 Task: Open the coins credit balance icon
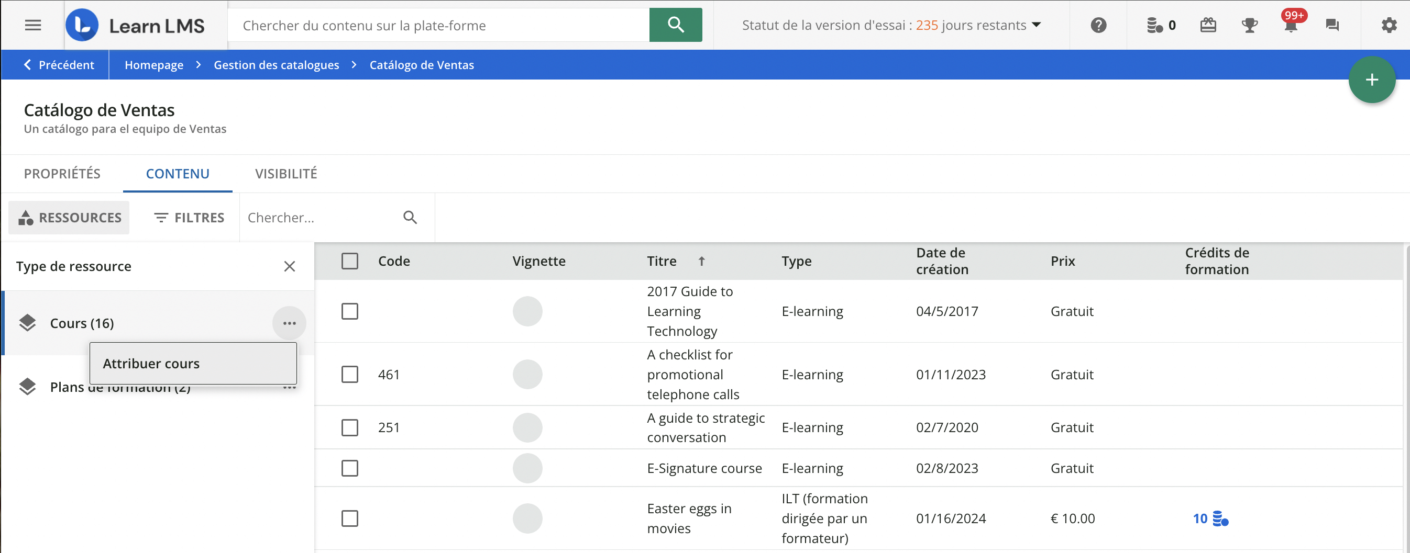pos(1155,25)
